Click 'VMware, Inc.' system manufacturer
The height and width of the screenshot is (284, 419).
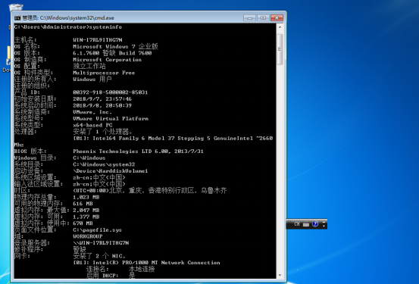[92, 112]
